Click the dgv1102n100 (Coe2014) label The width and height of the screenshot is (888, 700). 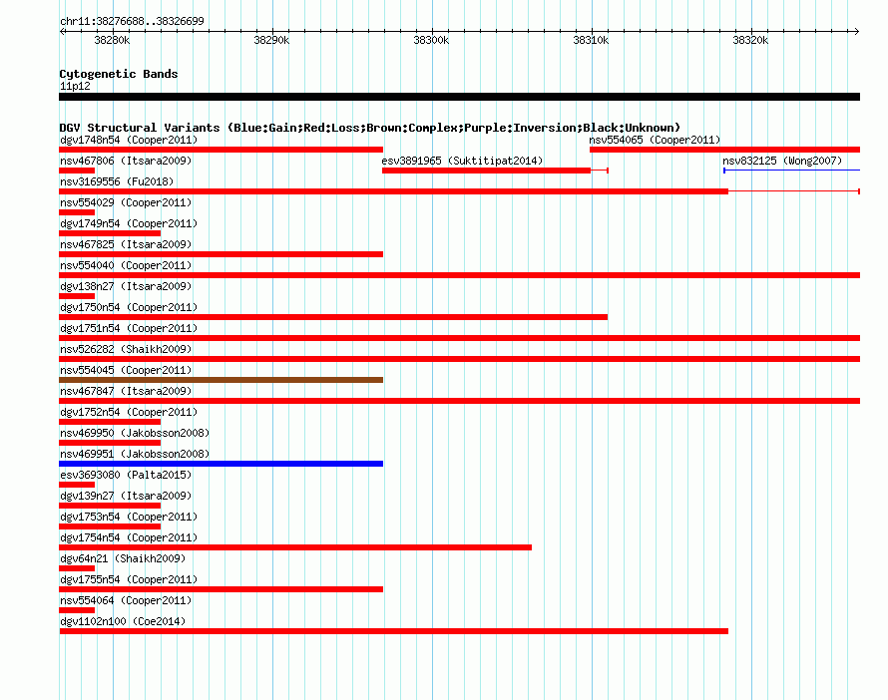[123, 621]
